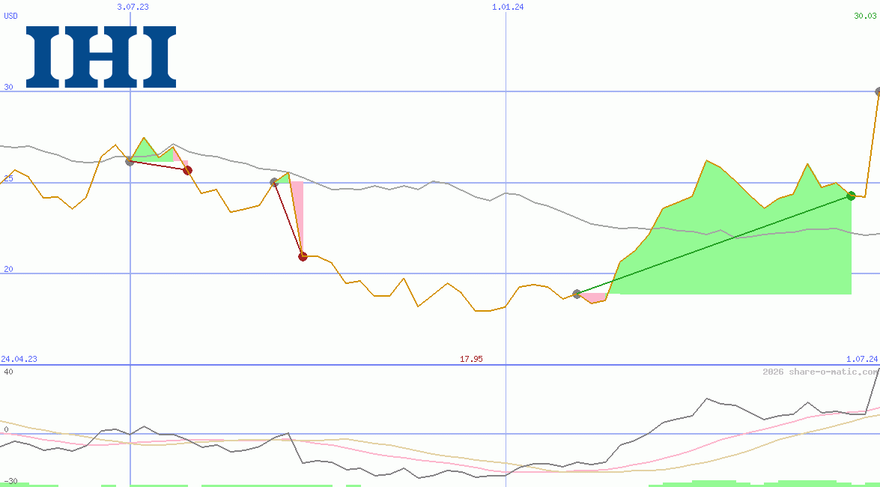Click the grey marker above the pink drop area

point(273,181)
